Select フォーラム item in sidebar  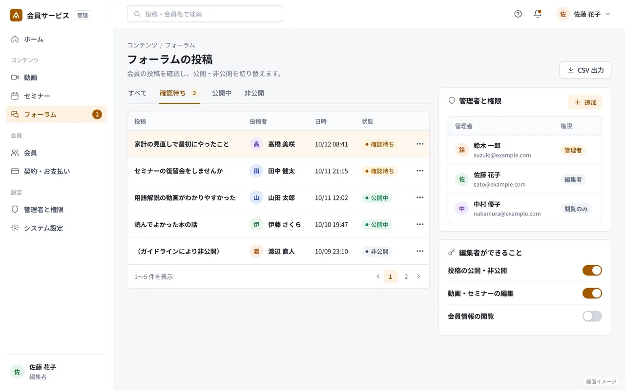pos(57,115)
